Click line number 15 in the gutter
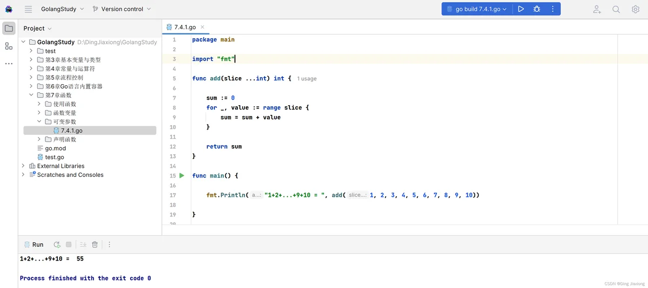The image size is (648, 288). (173, 176)
